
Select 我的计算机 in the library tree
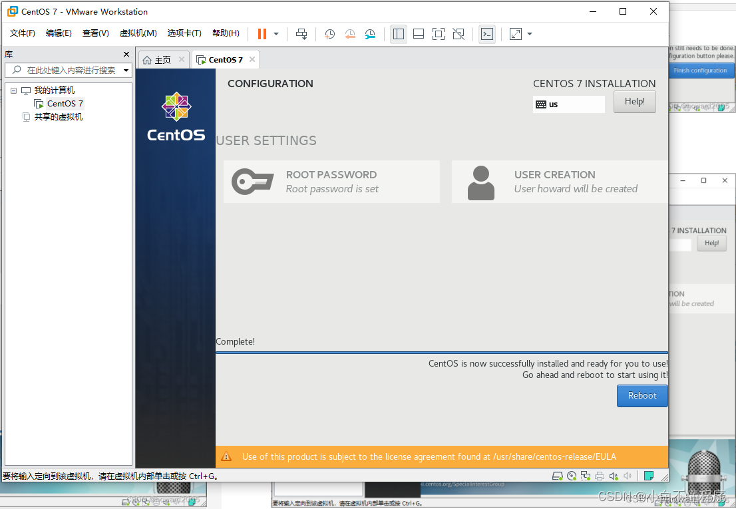[x=55, y=90]
